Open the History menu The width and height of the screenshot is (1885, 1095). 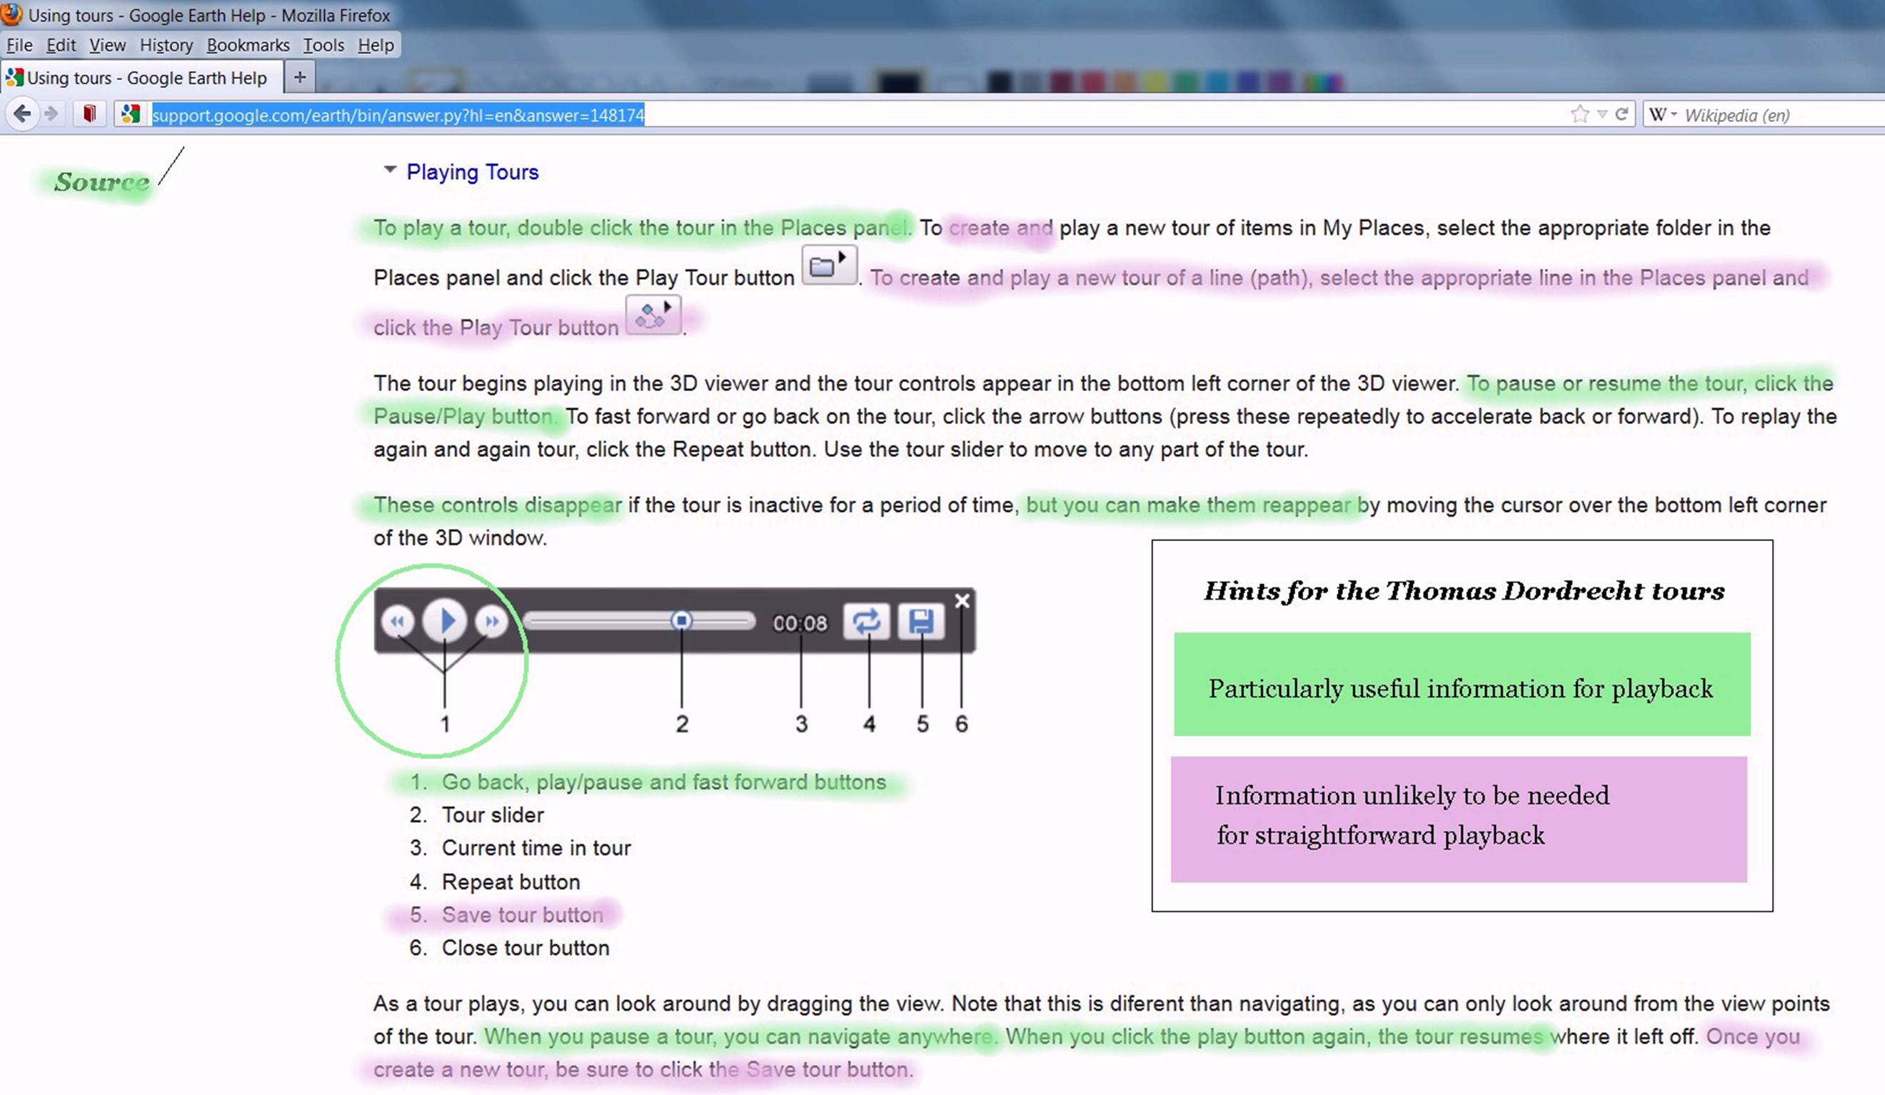166,45
